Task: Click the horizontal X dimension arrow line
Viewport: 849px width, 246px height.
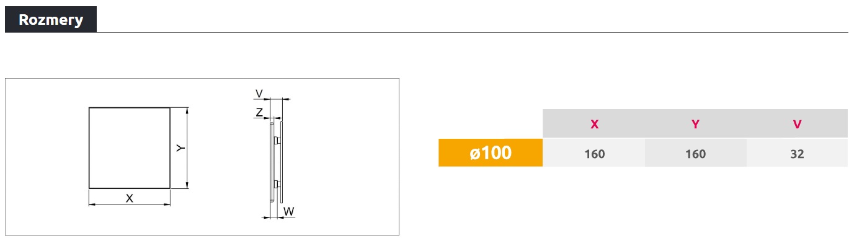Action: point(130,204)
